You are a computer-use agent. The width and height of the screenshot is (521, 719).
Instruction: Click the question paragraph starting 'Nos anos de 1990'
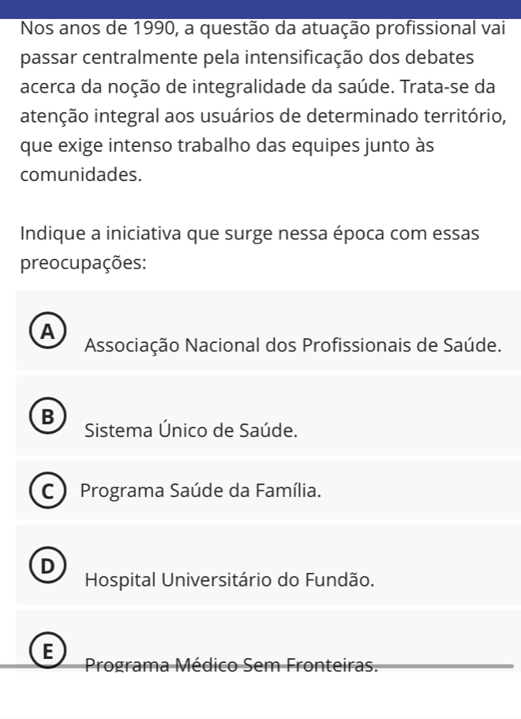coord(263,101)
